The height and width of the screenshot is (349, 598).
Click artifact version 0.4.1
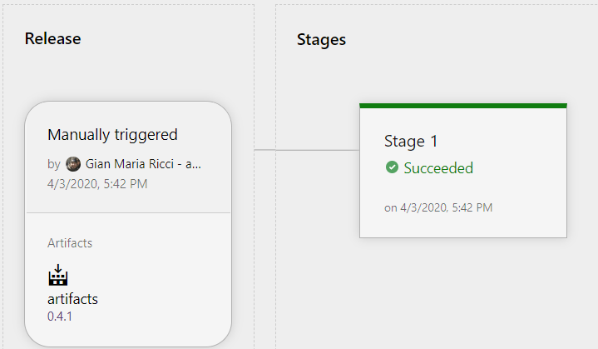[60, 317]
